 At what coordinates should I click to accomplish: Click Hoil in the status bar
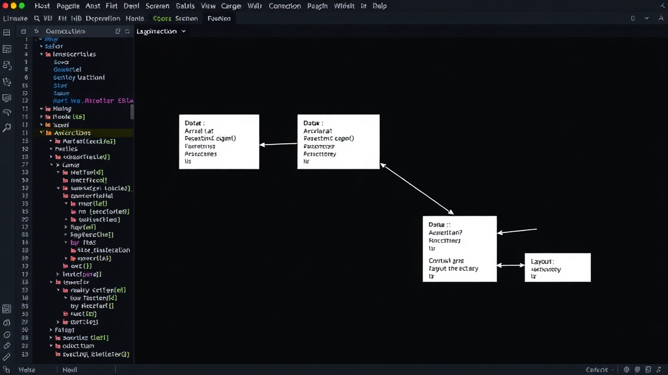click(x=69, y=370)
